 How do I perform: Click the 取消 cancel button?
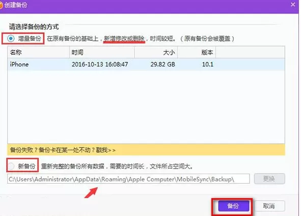269,206
